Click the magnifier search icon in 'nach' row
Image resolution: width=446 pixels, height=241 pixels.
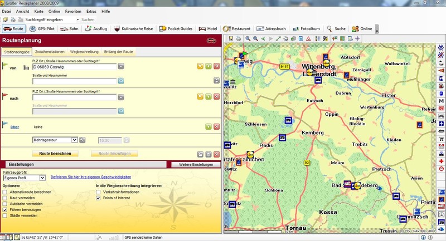click(x=200, y=96)
